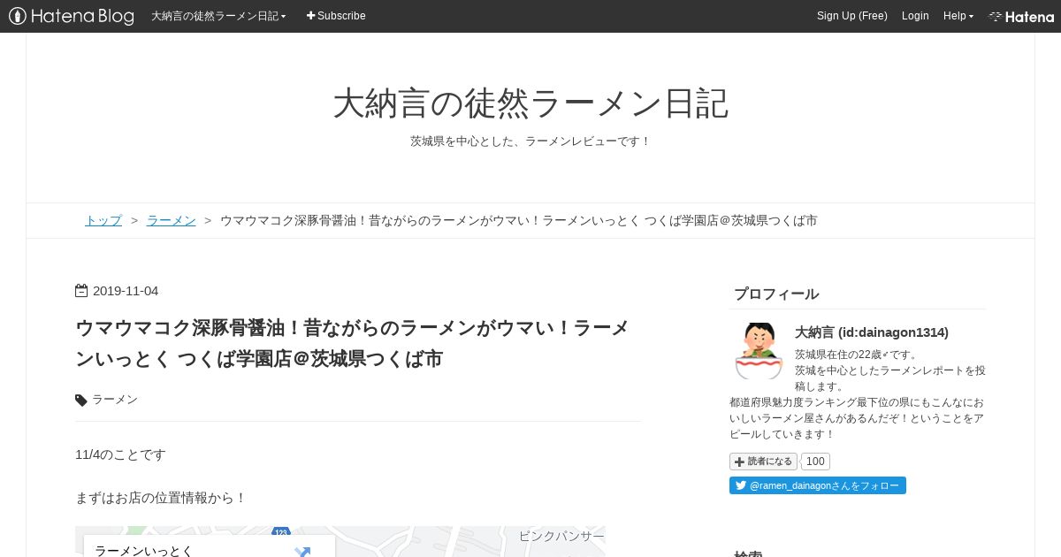The image size is (1061, 557).
Task: Select the blog subtitle 茨城県を中心とした、ラーメンレビューです！
Action: [530, 141]
